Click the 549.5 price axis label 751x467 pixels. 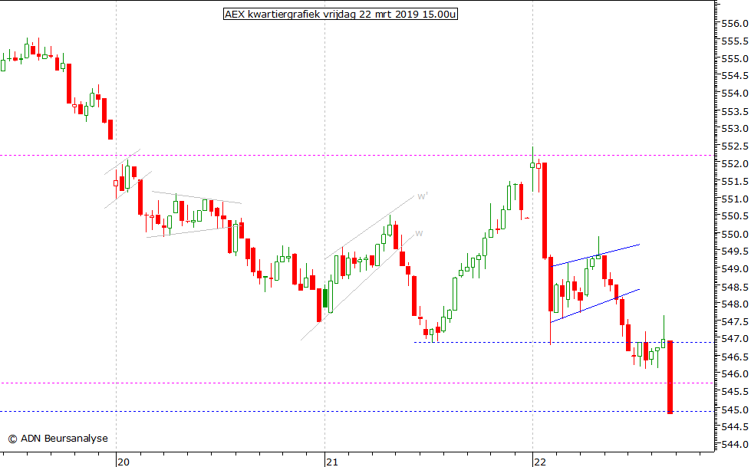coord(735,252)
